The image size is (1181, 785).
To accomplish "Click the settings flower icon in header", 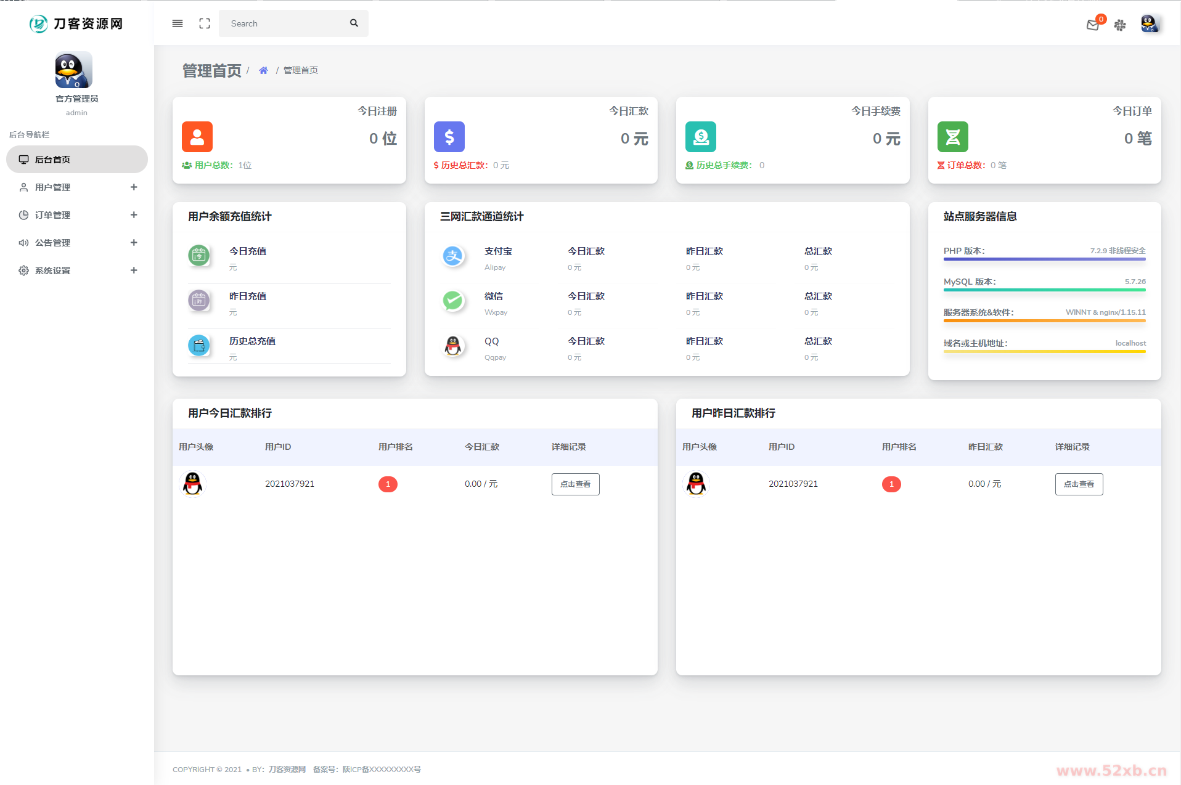I will [x=1120, y=25].
